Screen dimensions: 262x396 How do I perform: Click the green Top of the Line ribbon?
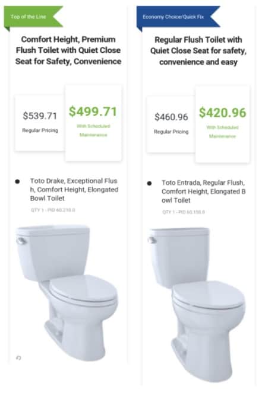click(x=33, y=17)
